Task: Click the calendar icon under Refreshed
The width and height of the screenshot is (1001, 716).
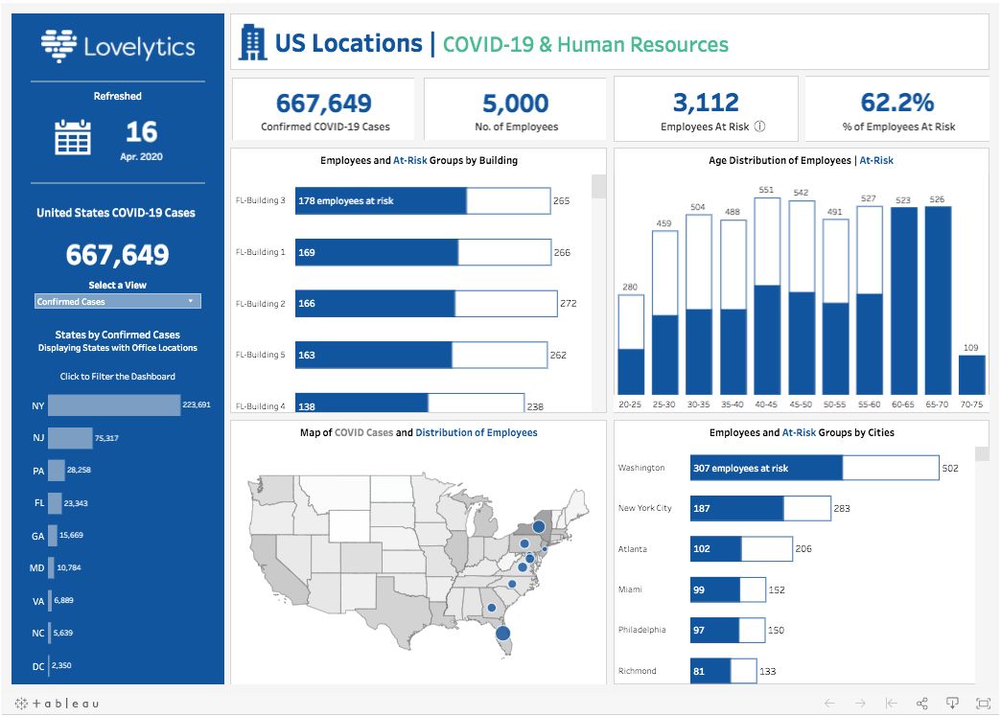Action: pyautogui.click(x=73, y=138)
